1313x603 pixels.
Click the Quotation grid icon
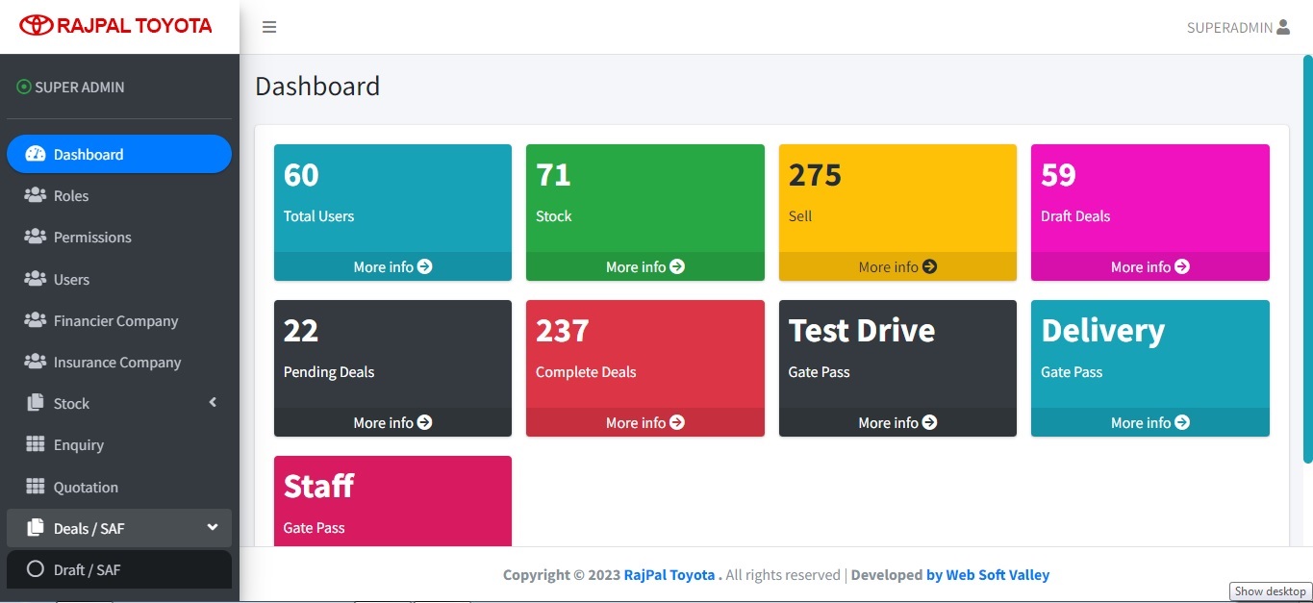pos(36,487)
